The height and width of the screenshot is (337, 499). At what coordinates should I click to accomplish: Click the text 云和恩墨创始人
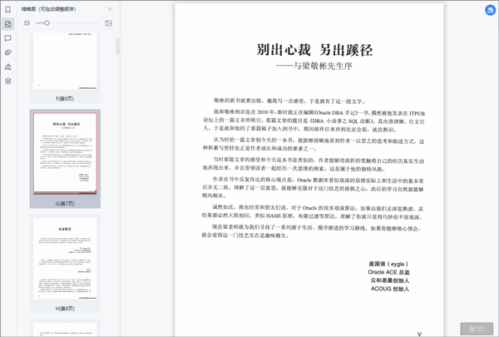(390, 280)
